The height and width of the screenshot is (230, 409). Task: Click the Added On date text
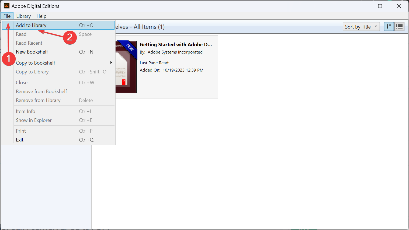[x=183, y=70]
